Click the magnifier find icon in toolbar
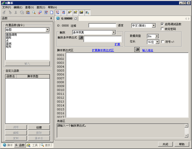Screen dimensions: 192x149 click(34, 12)
